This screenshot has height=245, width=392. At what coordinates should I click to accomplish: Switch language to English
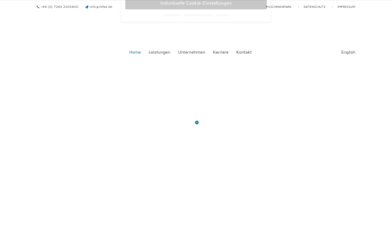(348, 52)
